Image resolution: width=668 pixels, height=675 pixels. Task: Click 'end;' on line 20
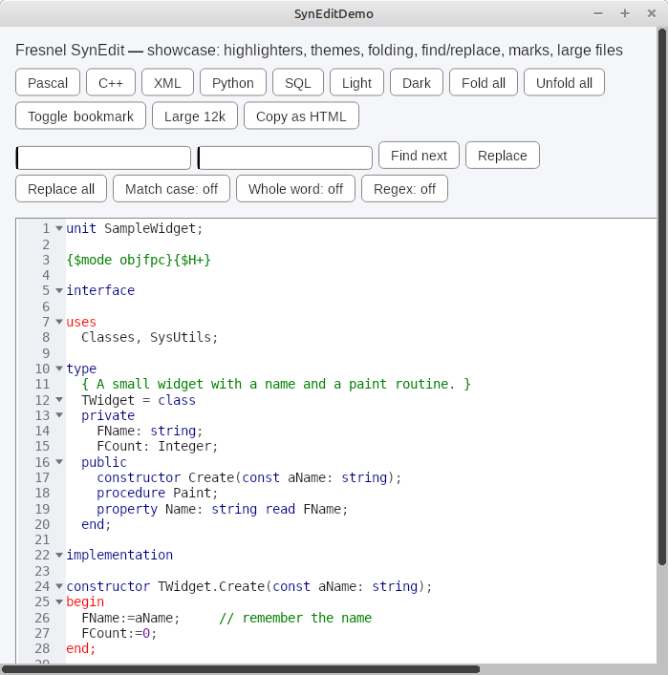click(x=97, y=524)
